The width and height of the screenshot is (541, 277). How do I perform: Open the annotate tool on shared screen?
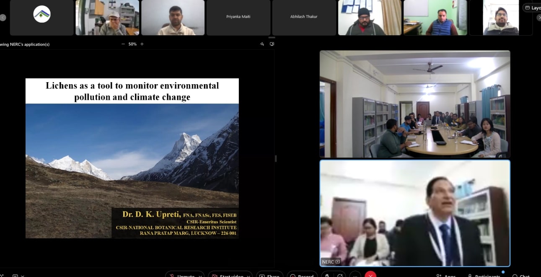[262, 44]
